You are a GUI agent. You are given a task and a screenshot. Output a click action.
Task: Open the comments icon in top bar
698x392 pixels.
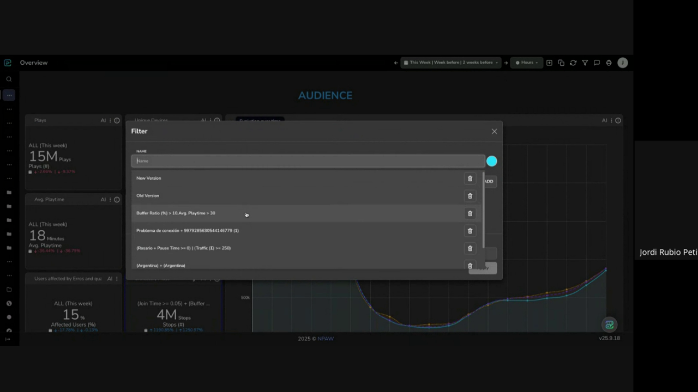[597, 63]
